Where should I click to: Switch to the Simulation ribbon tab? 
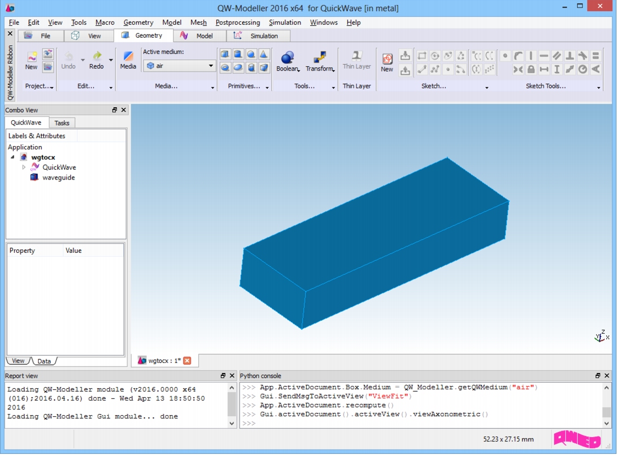coord(258,36)
